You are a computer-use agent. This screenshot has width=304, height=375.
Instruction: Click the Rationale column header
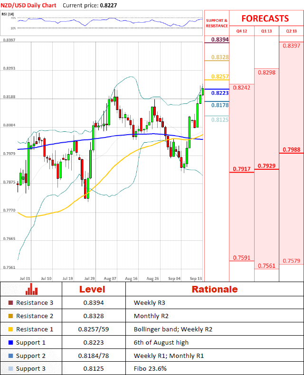pyautogui.click(x=214, y=289)
